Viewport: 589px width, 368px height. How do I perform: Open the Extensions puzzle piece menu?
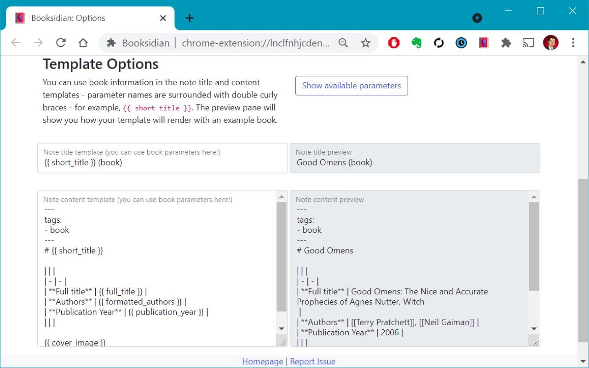coord(506,43)
